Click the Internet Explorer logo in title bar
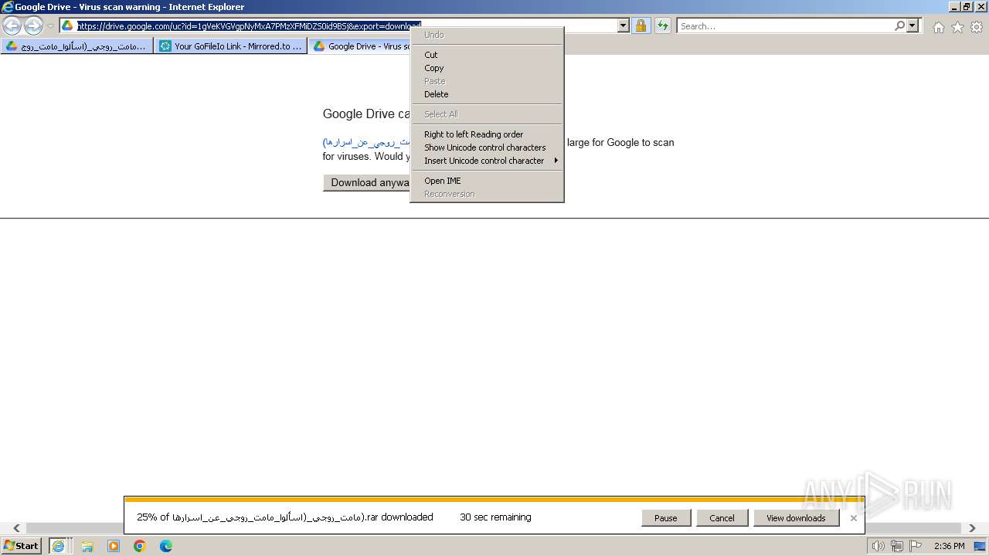989x556 pixels. [8, 7]
